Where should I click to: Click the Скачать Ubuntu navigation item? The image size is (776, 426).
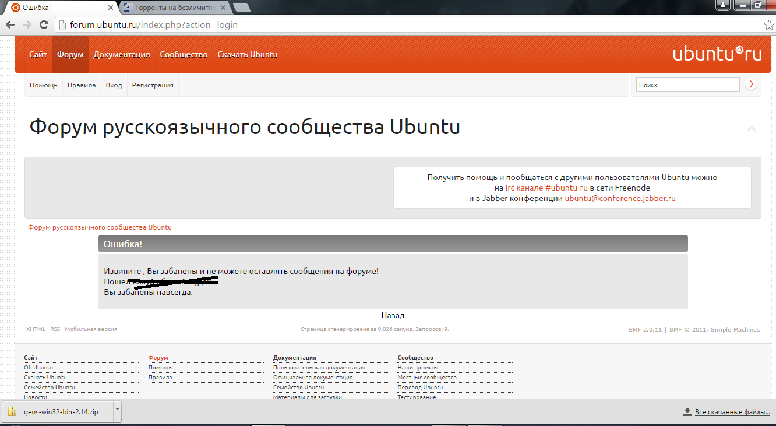248,54
